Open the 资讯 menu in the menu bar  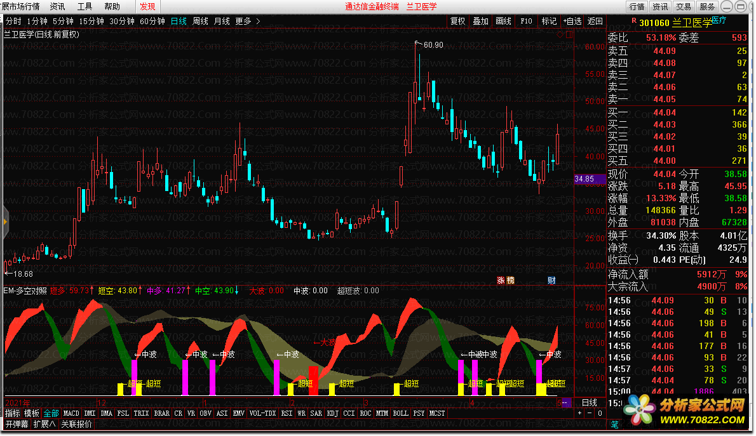(x=57, y=7)
